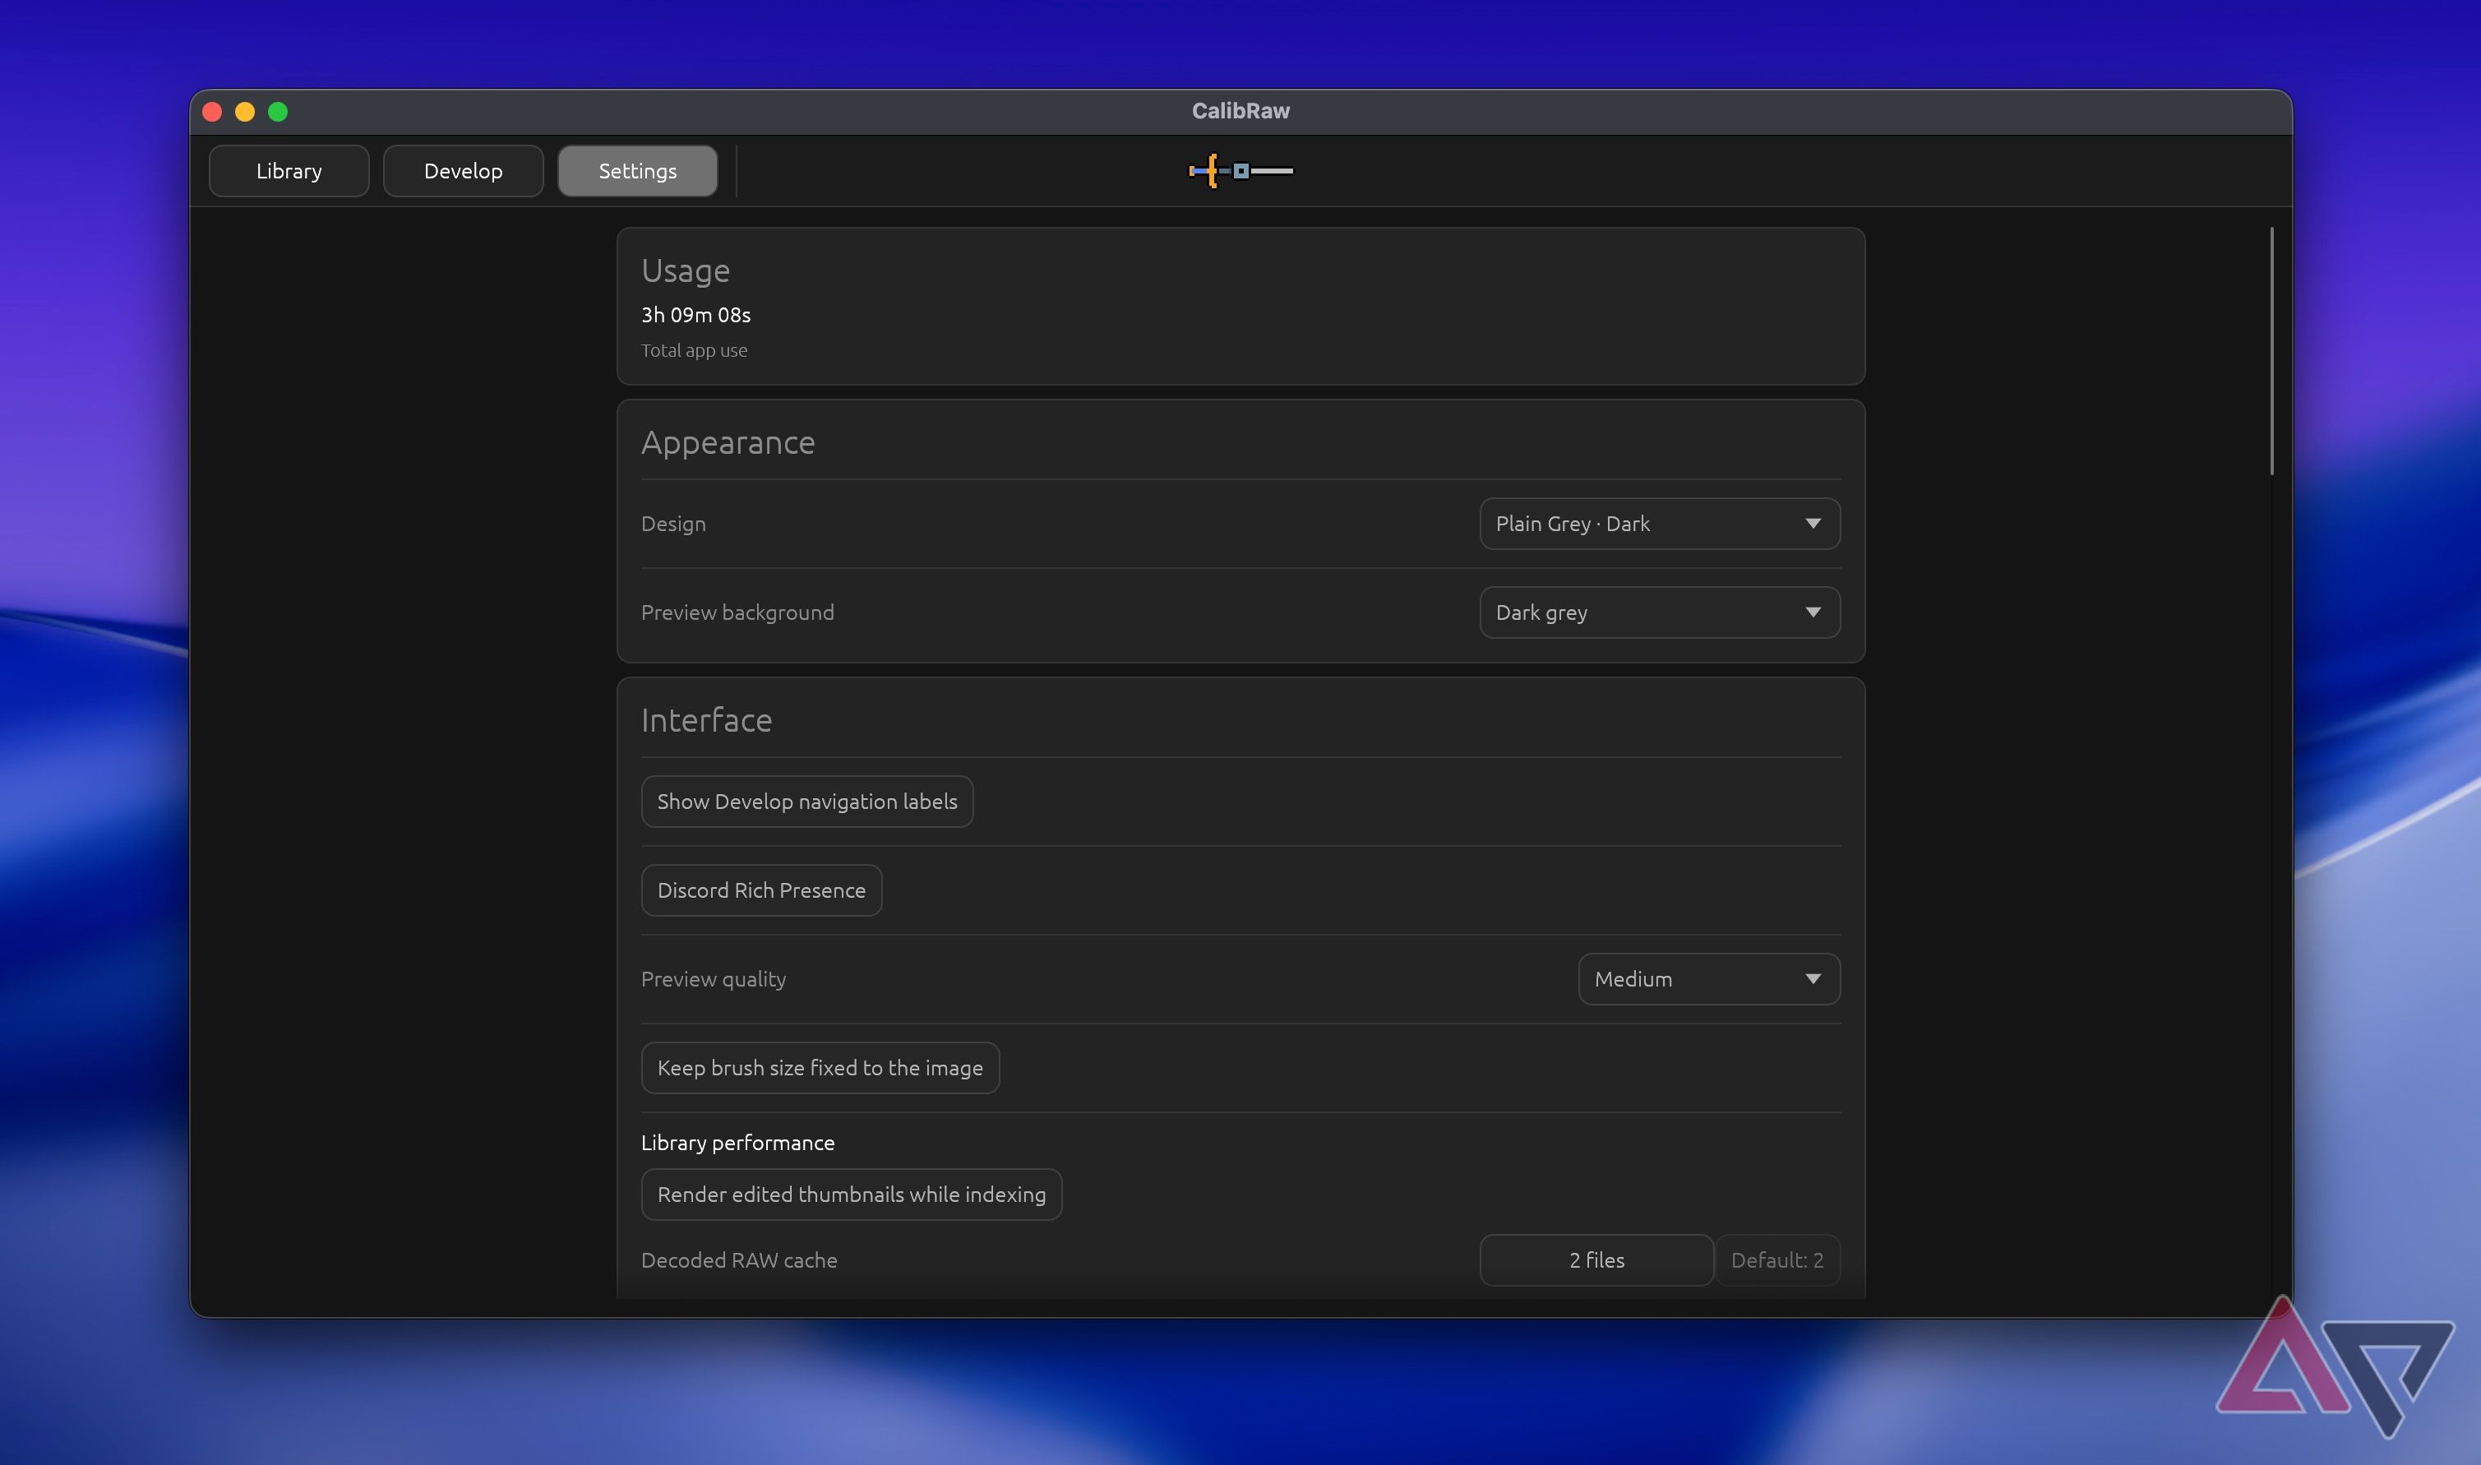Open the Develop tab
The image size is (2481, 1465).
(x=463, y=171)
